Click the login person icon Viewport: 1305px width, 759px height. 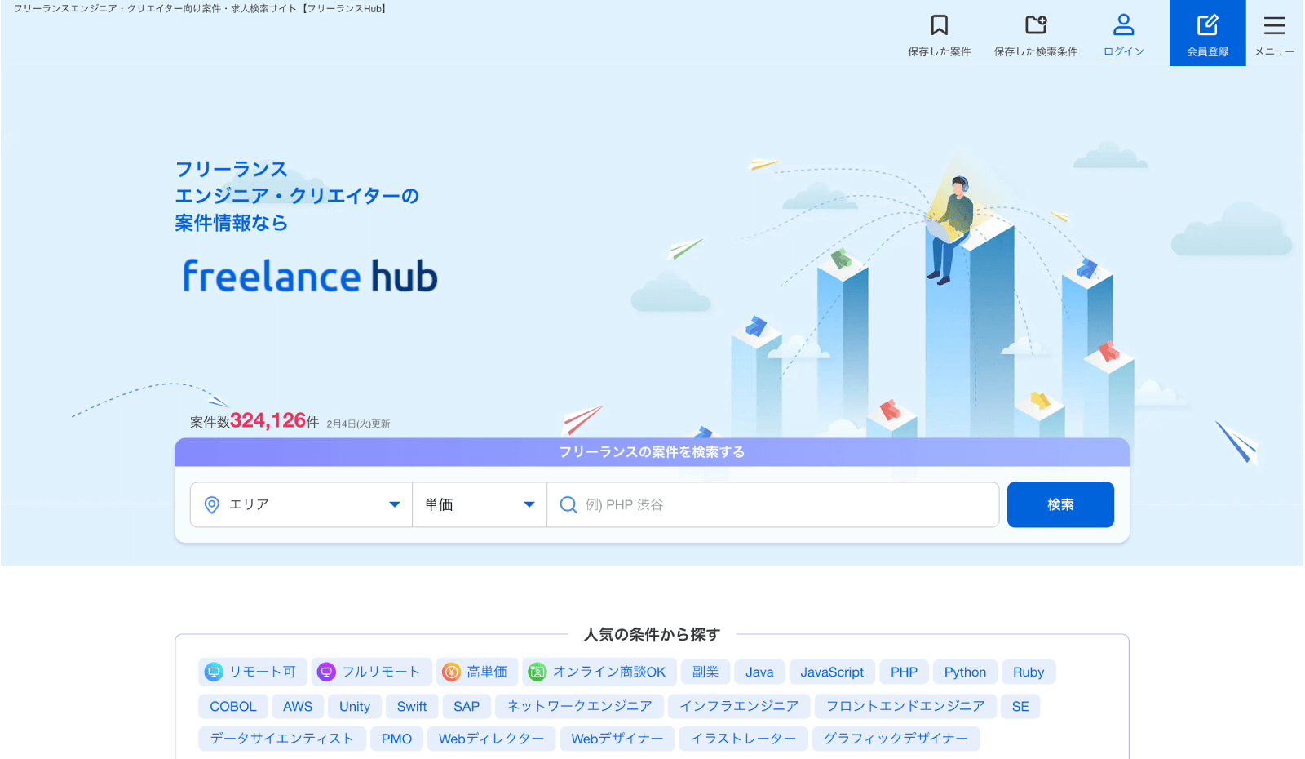click(x=1123, y=25)
